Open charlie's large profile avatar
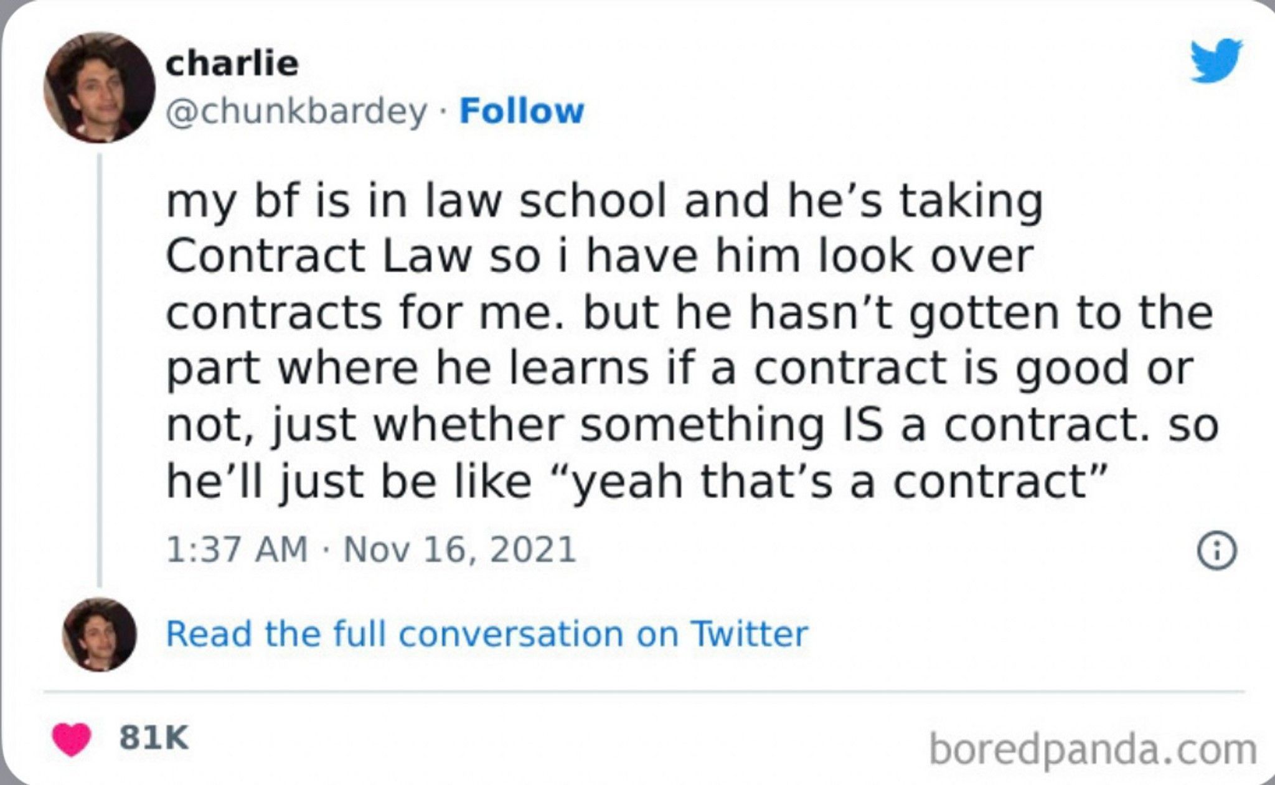The height and width of the screenshot is (785, 1275). click(100, 87)
